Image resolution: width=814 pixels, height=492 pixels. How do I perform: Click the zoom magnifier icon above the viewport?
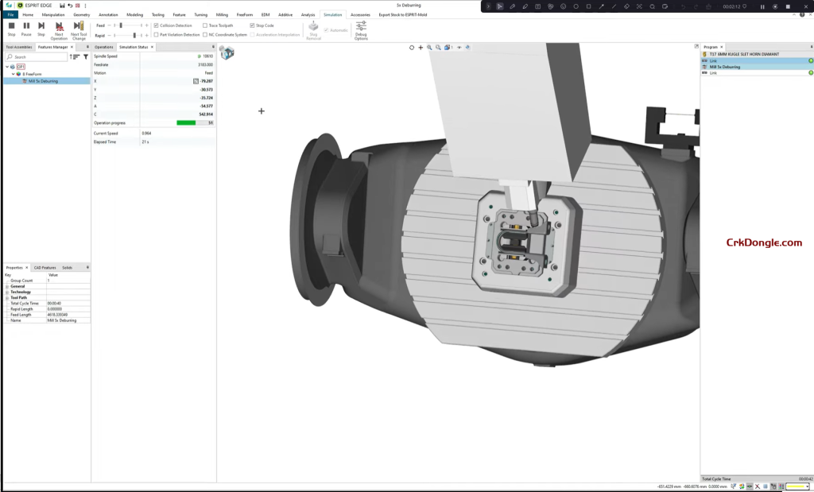429,48
